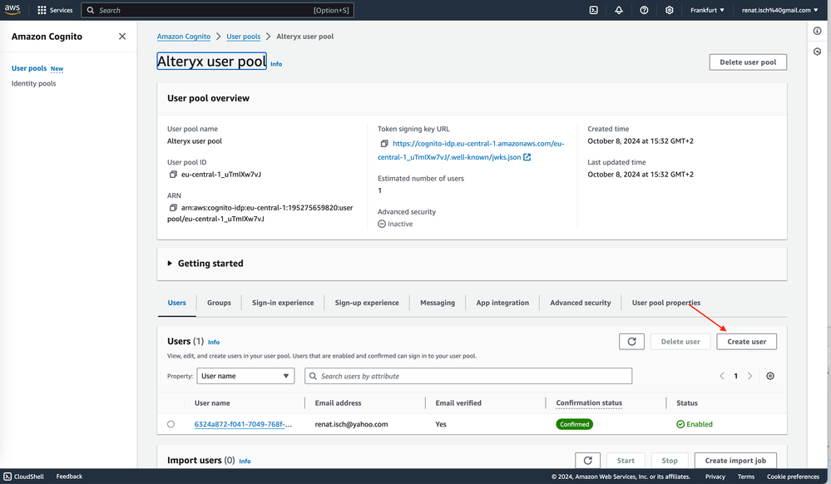Click the renat.isch@yahoo.com email cell
Image resolution: width=831 pixels, height=484 pixels.
coord(351,424)
